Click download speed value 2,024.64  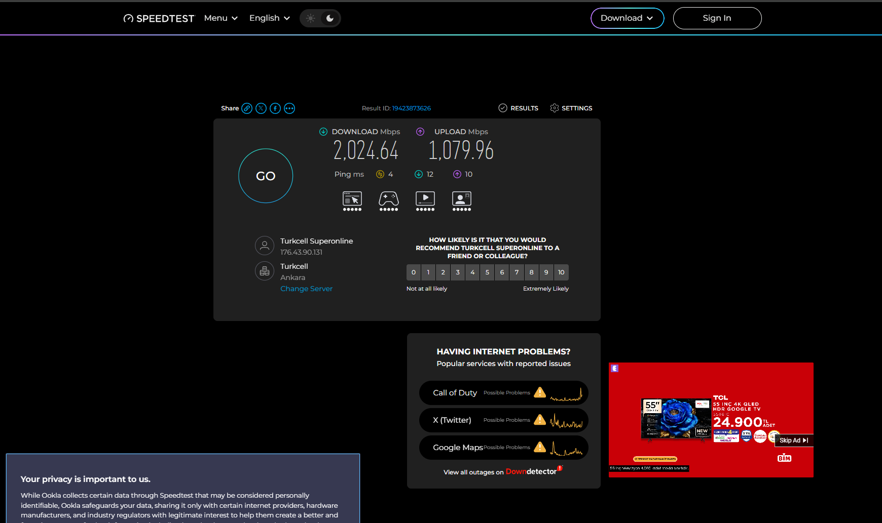[x=366, y=150]
